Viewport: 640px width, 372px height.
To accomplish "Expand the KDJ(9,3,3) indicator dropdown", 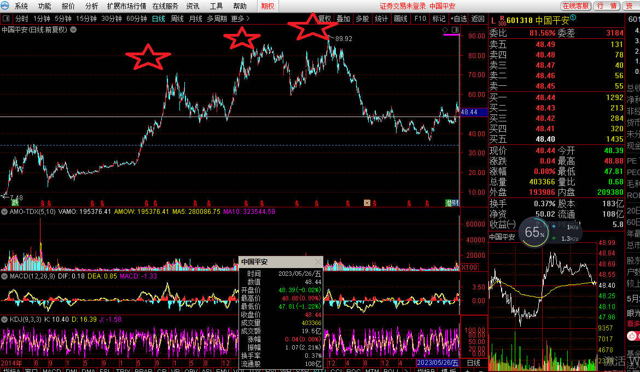I will click(4, 319).
